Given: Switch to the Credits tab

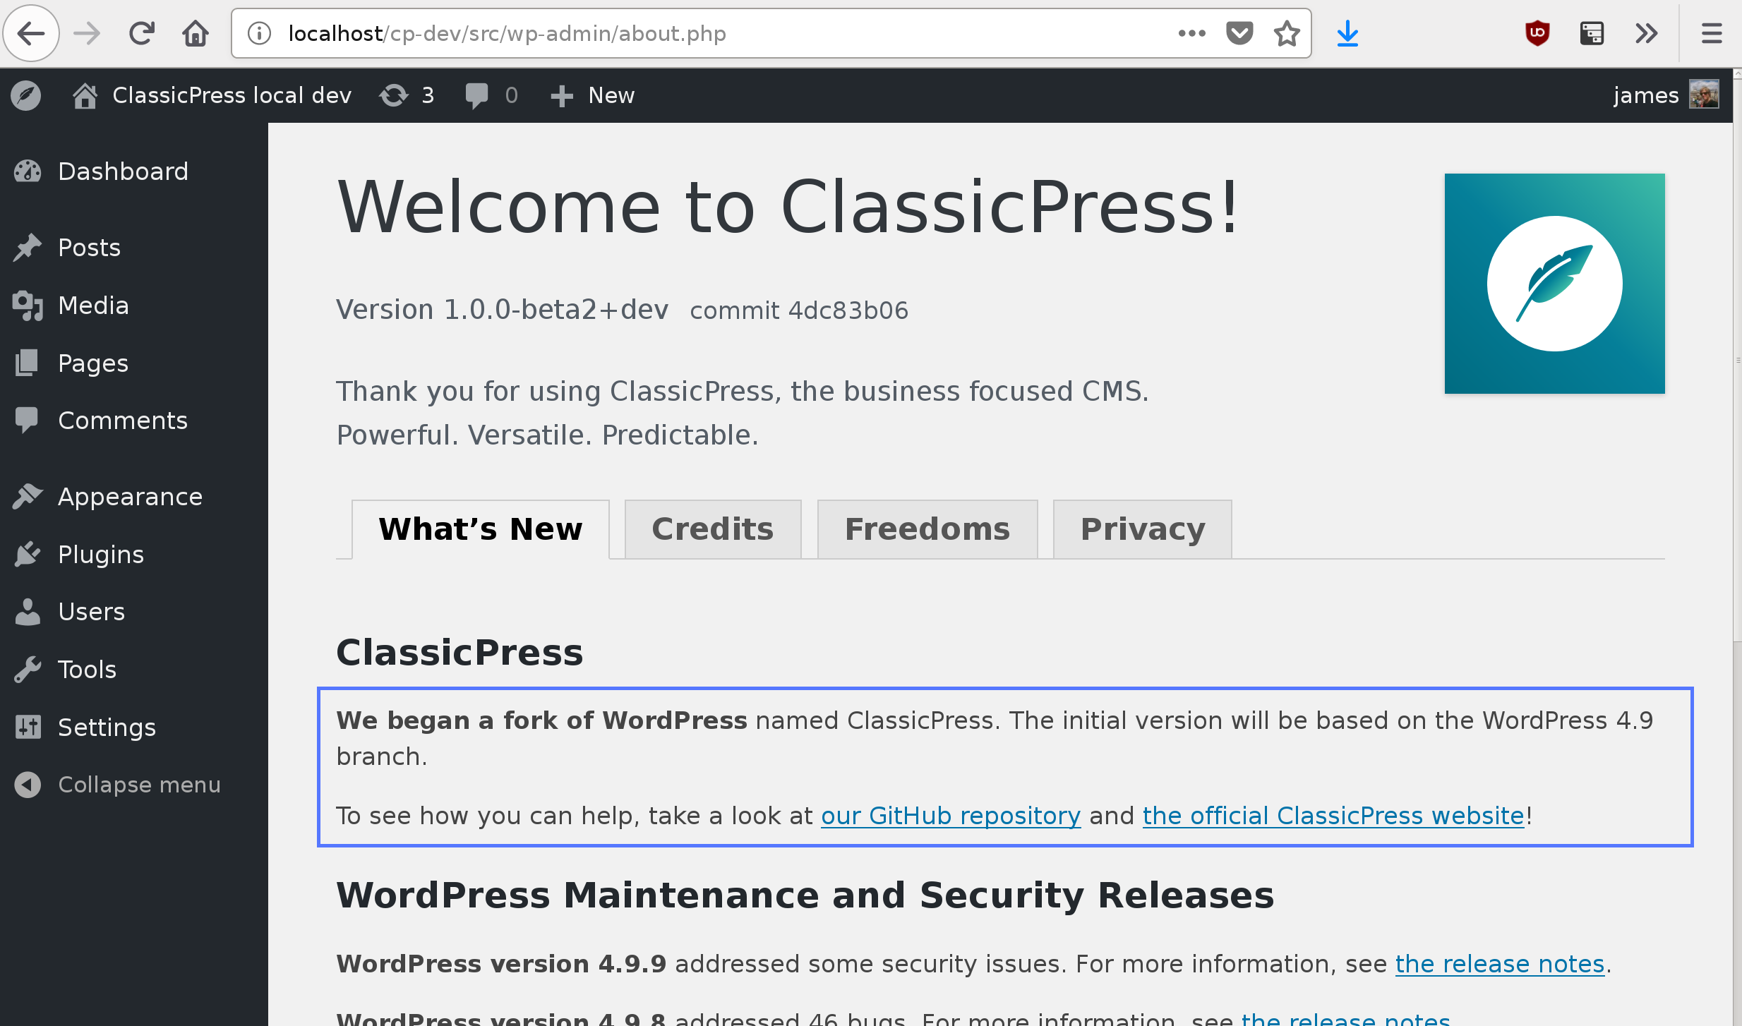Looking at the screenshot, I should coord(712,529).
